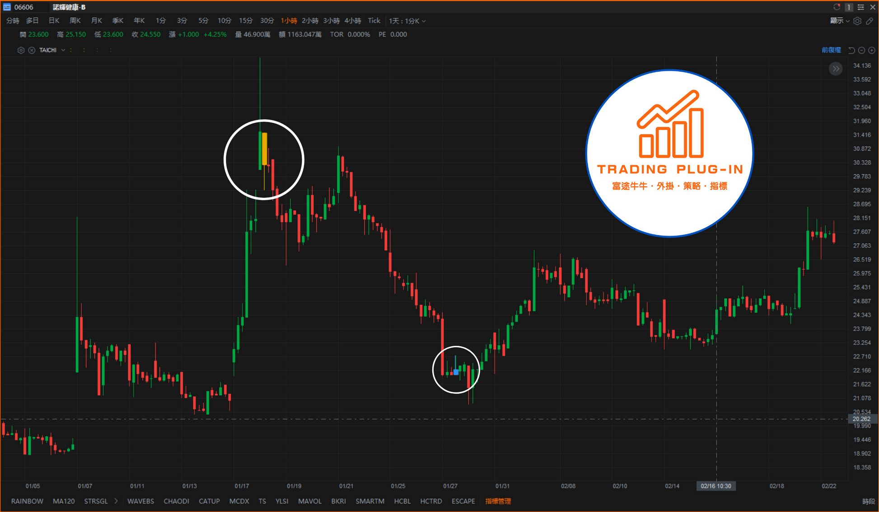Click the orange highlighted candle near 01/17
Screen dimensions: 879x512
[x=264, y=149]
